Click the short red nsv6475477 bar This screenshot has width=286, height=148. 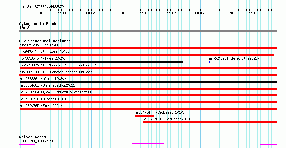pos(145,116)
